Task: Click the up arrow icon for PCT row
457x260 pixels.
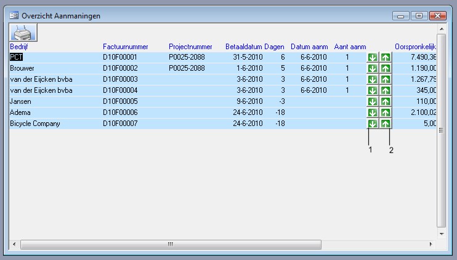Action: pyautogui.click(x=386, y=57)
